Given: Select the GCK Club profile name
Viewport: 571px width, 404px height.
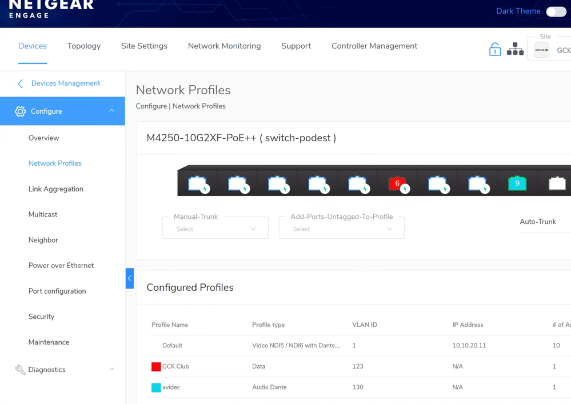Looking at the screenshot, I should 175,366.
